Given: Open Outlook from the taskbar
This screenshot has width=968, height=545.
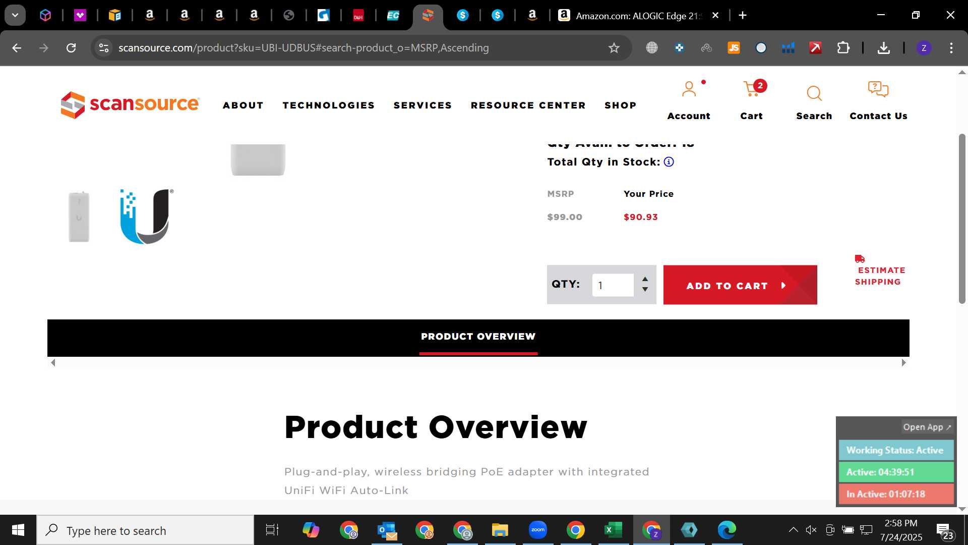Looking at the screenshot, I should (x=387, y=530).
